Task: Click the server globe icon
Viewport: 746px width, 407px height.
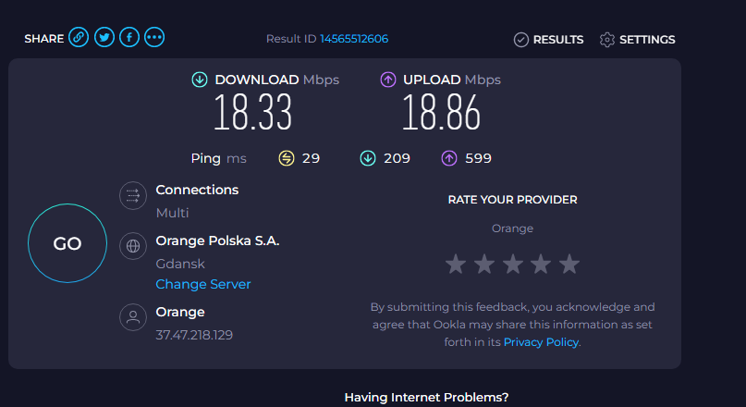Action: click(x=133, y=246)
